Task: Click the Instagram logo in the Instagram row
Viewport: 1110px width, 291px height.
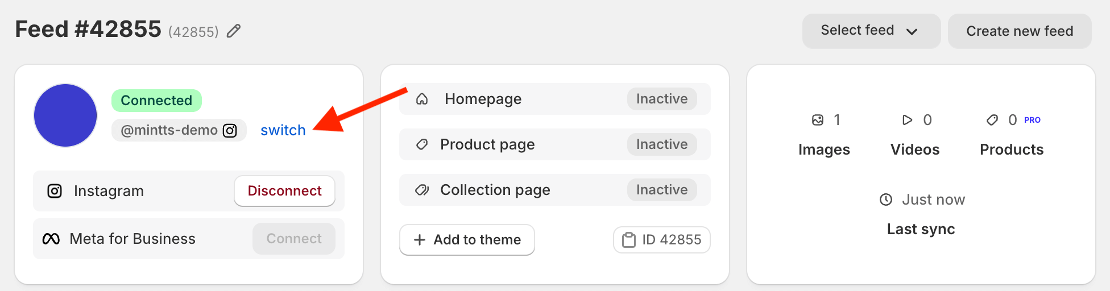Action: (x=55, y=191)
